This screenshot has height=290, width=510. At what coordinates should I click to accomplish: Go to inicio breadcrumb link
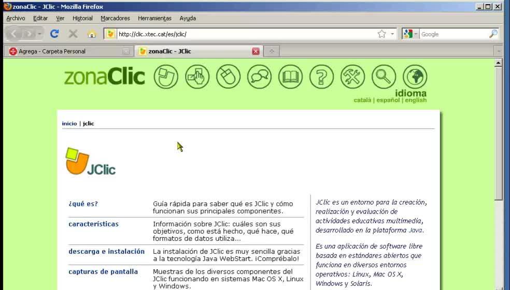(x=69, y=124)
